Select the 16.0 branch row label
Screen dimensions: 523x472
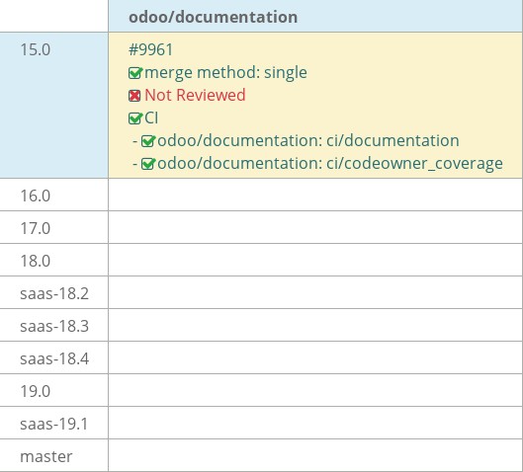pos(36,196)
